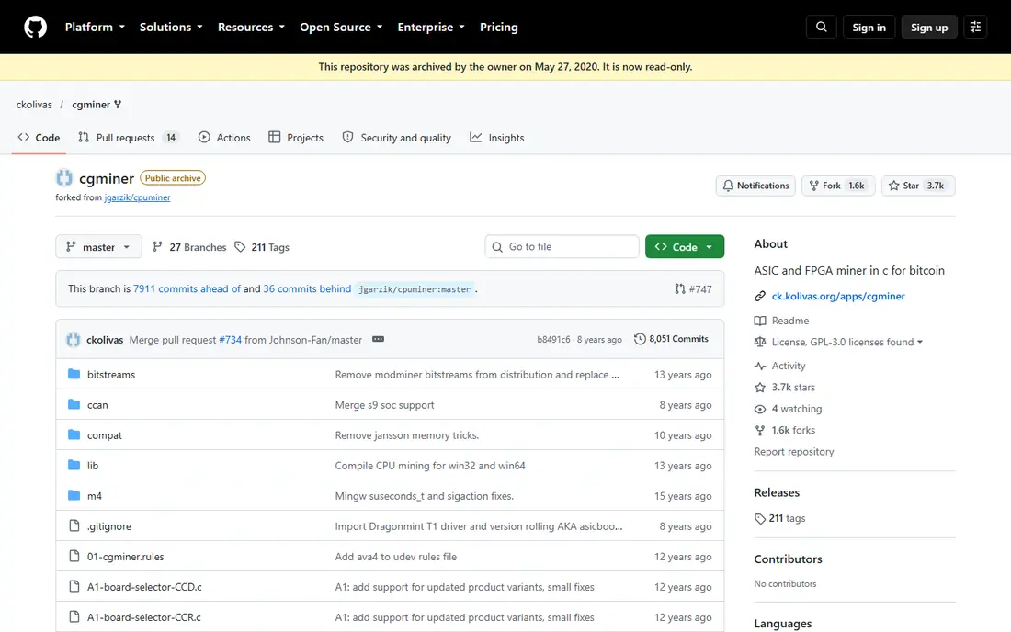Click the eye icon beside 4 watching

[760, 409]
